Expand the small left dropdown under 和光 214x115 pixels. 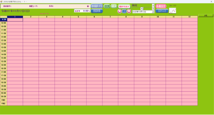coord(142,9)
